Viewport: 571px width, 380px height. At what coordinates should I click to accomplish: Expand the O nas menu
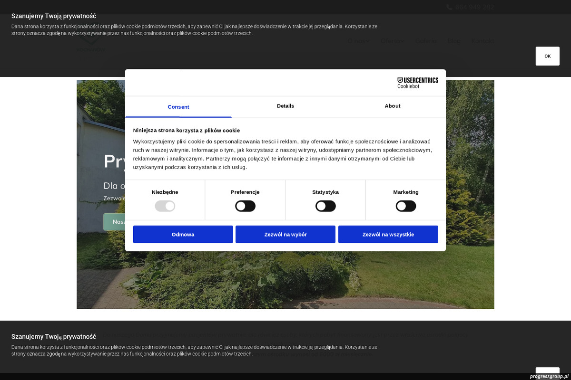(x=358, y=41)
